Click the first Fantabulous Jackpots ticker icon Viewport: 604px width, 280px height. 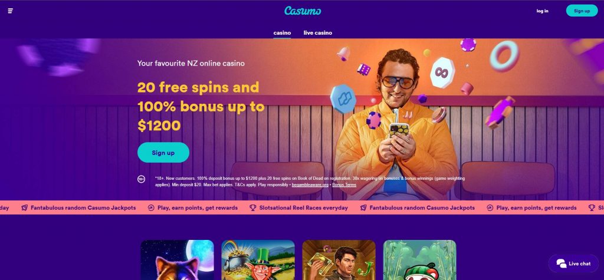coord(24,207)
